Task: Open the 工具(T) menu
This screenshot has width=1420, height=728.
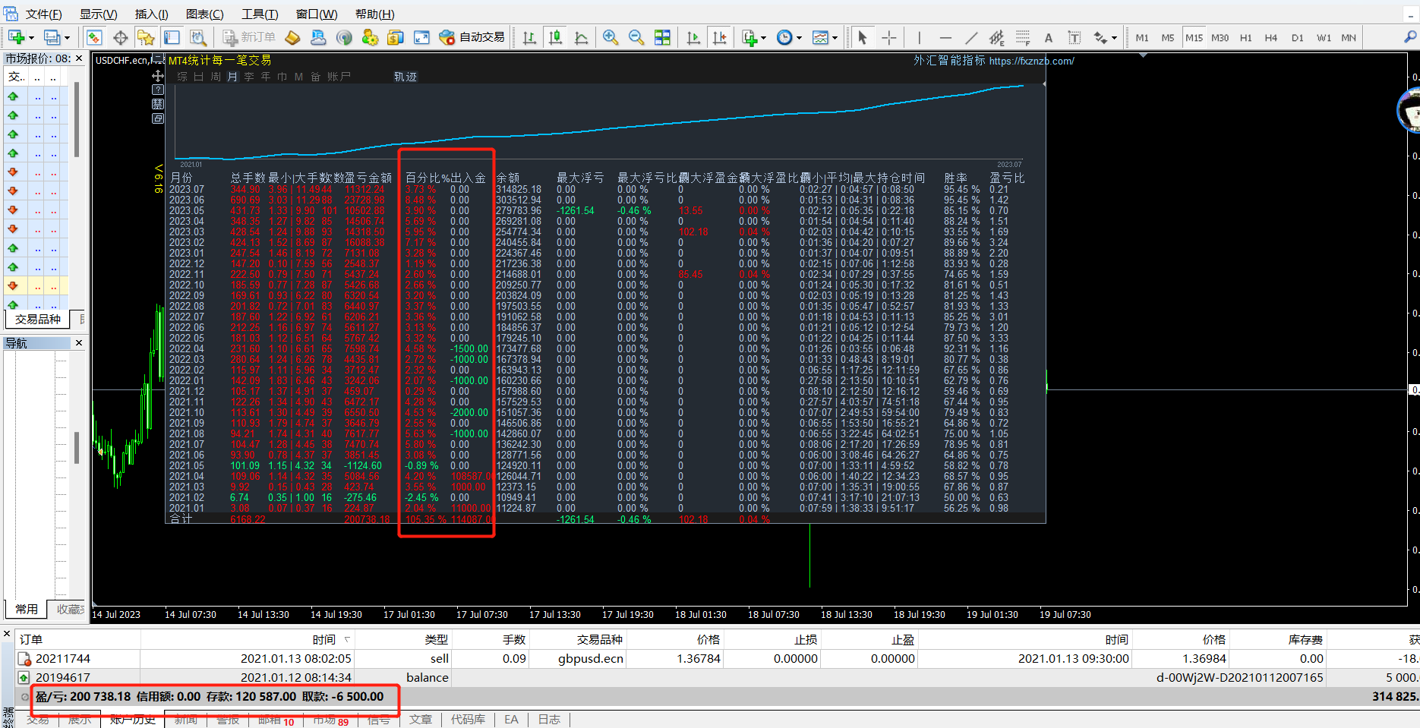Action: pos(260,14)
